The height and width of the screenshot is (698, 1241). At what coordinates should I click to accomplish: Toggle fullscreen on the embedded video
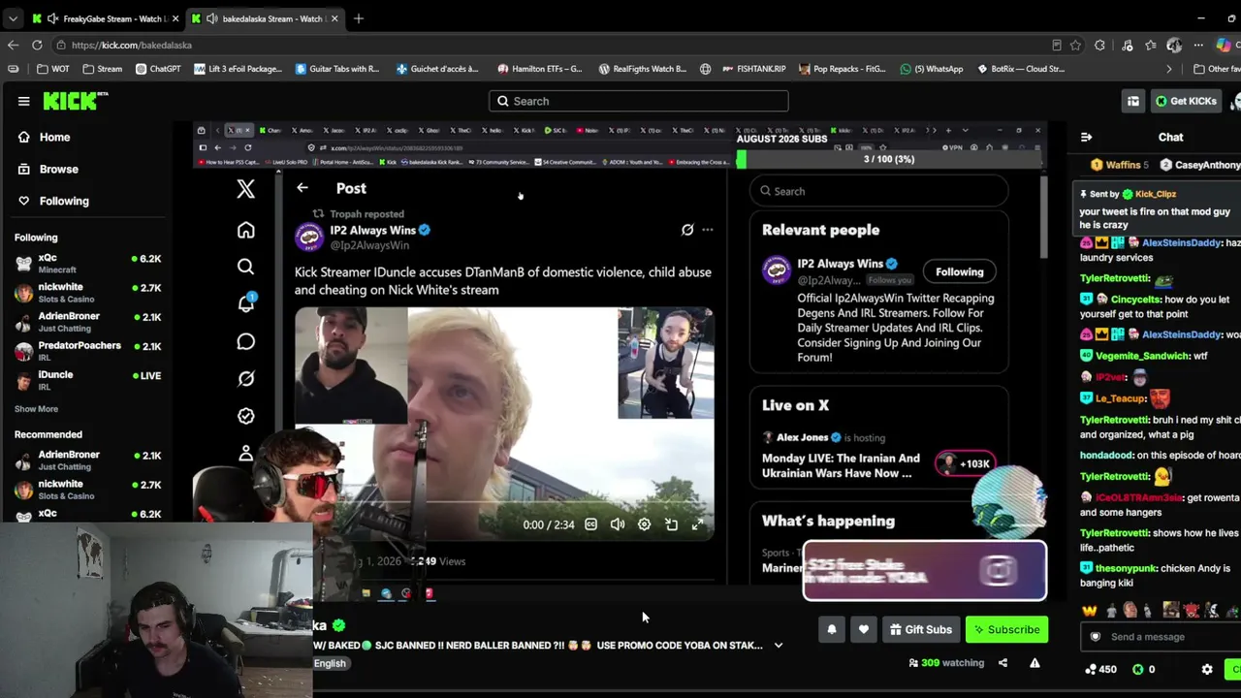pos(697,524)
